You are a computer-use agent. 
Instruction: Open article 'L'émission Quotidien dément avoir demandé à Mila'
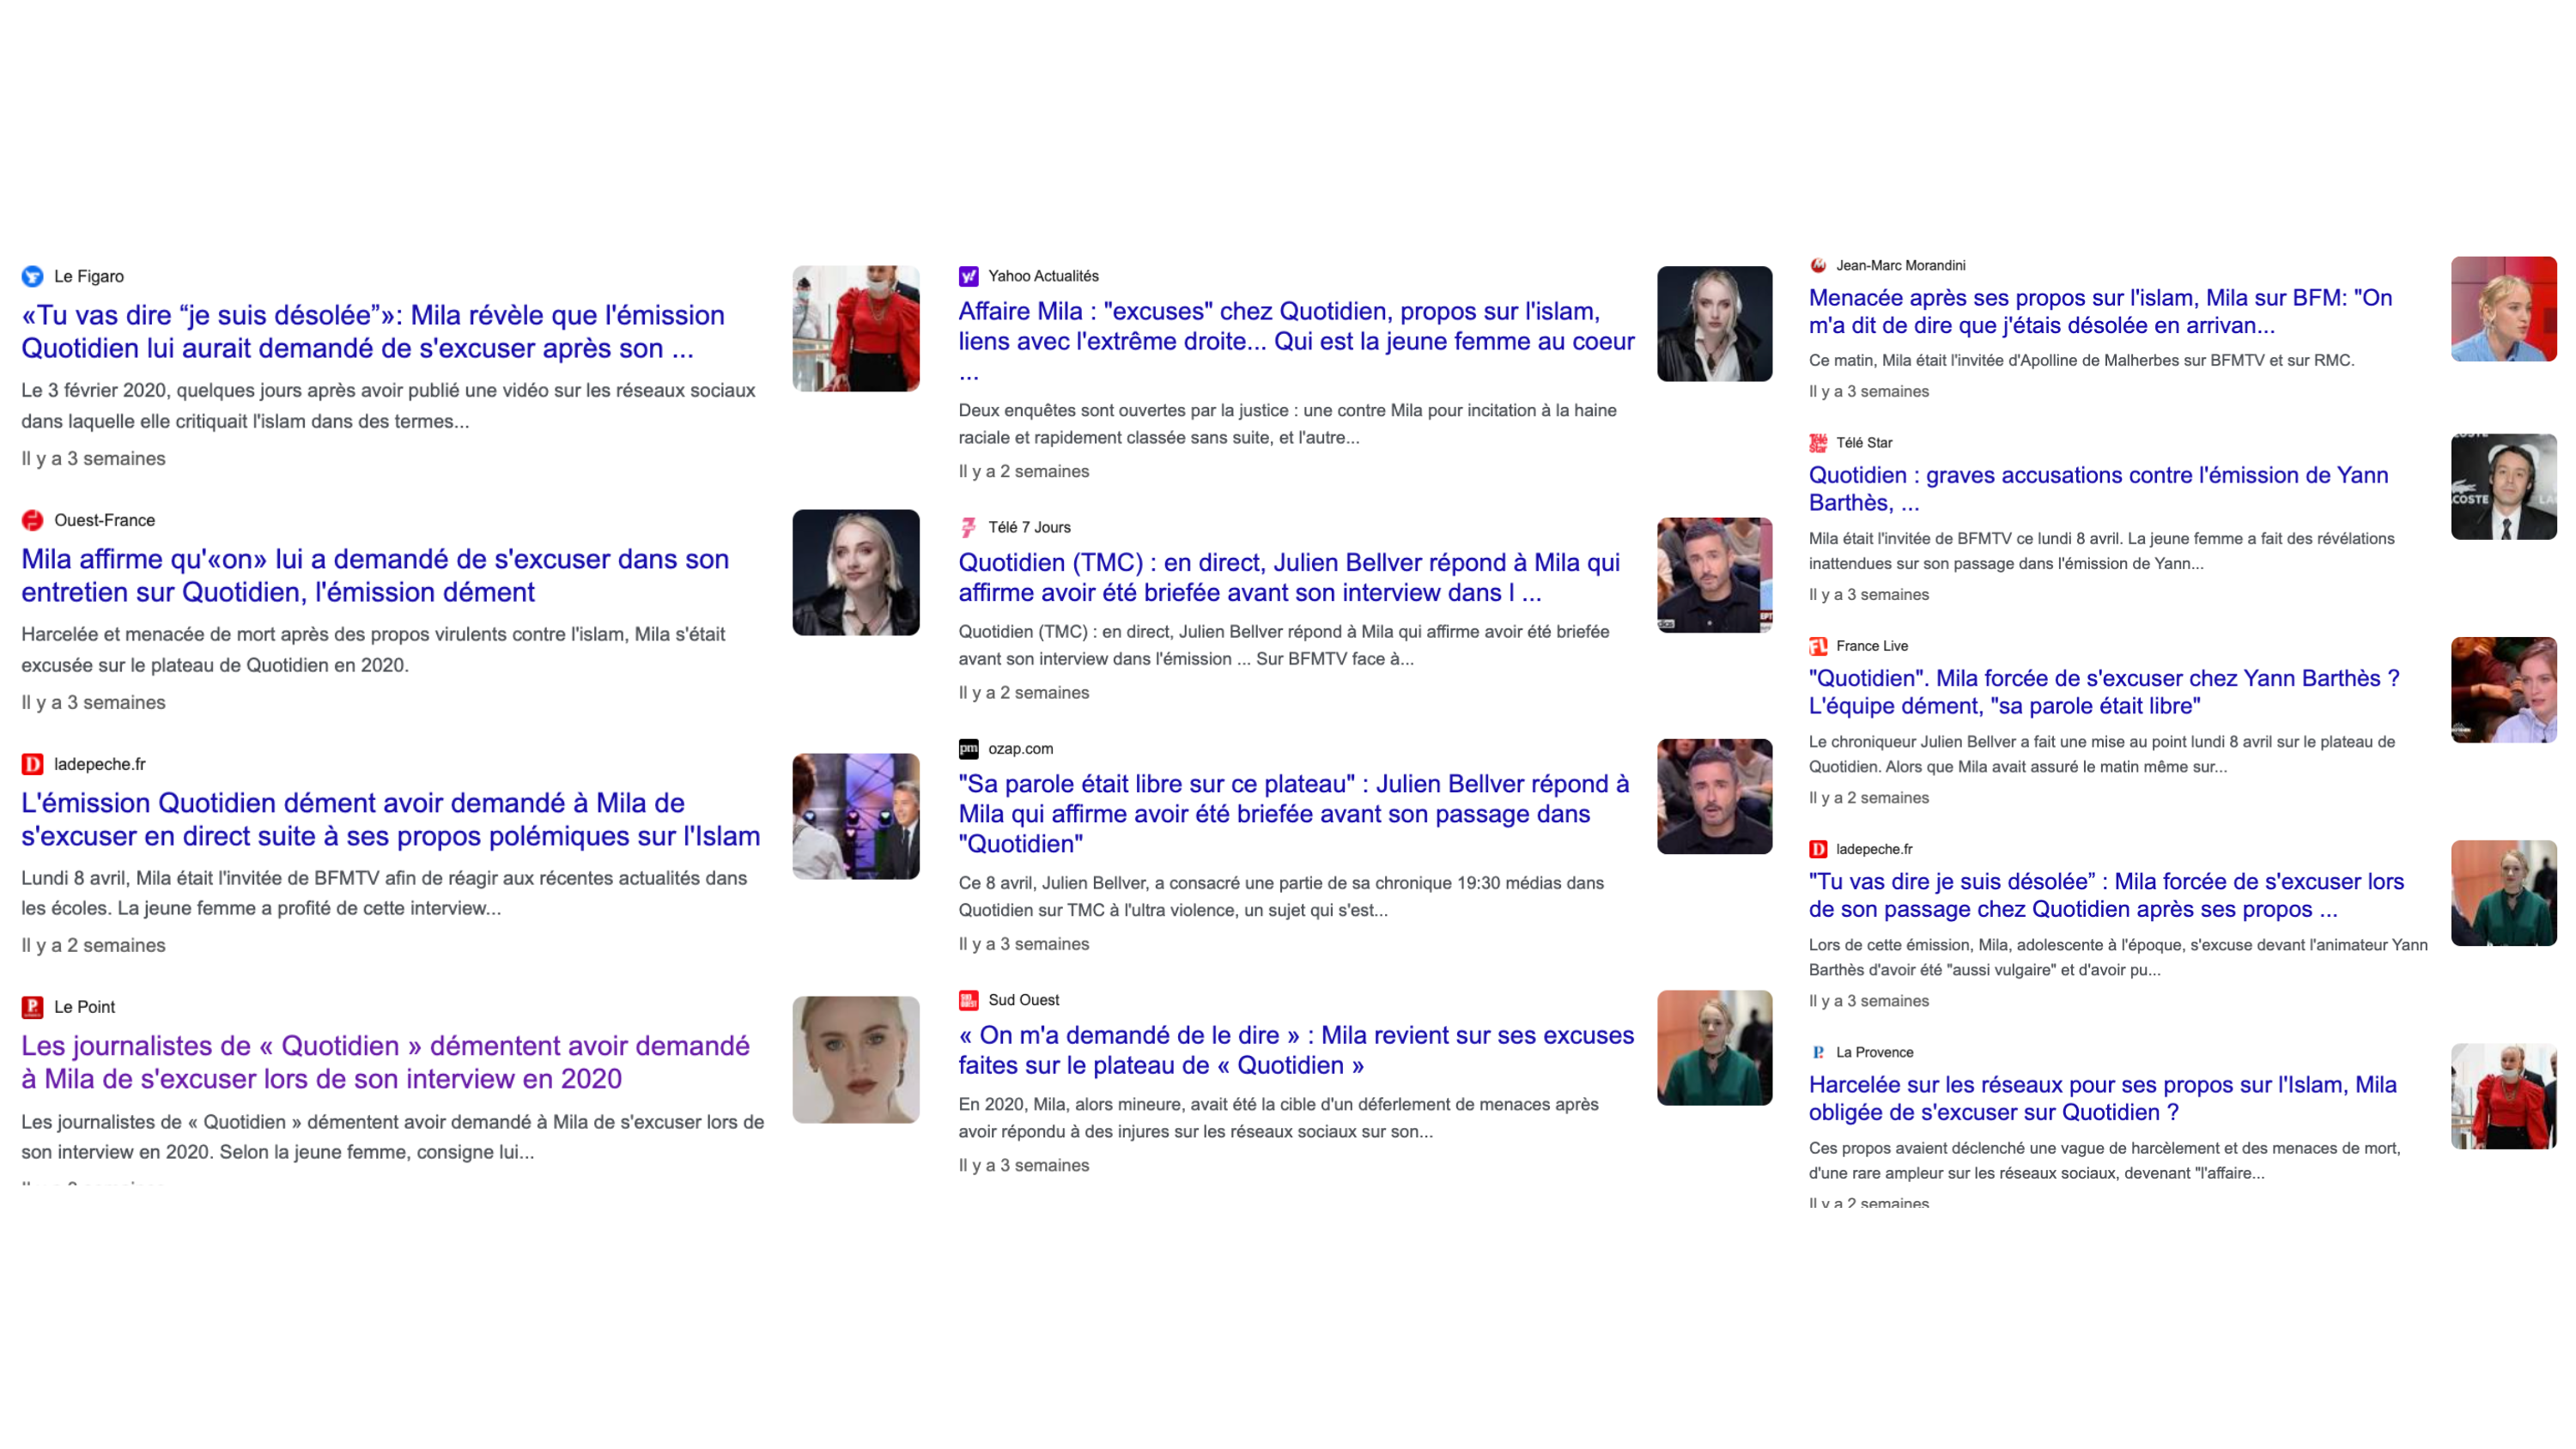pos(390,819)
